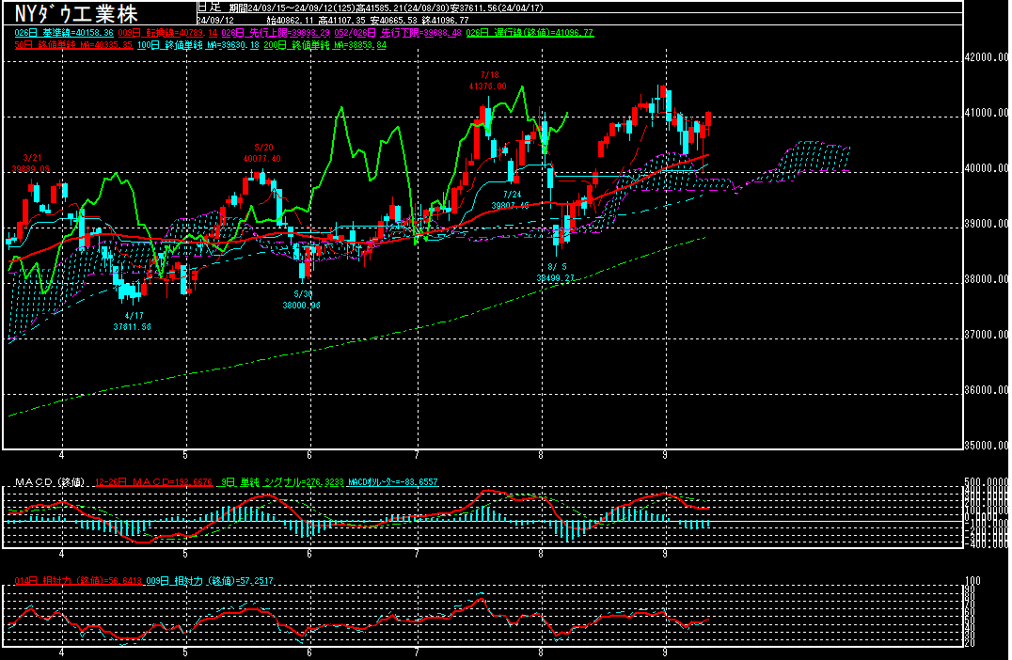
Task: Click the 日足 timeframe label in header
Action: pos(209,8)
